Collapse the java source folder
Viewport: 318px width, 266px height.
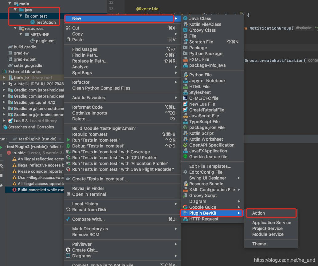[15, 10]
